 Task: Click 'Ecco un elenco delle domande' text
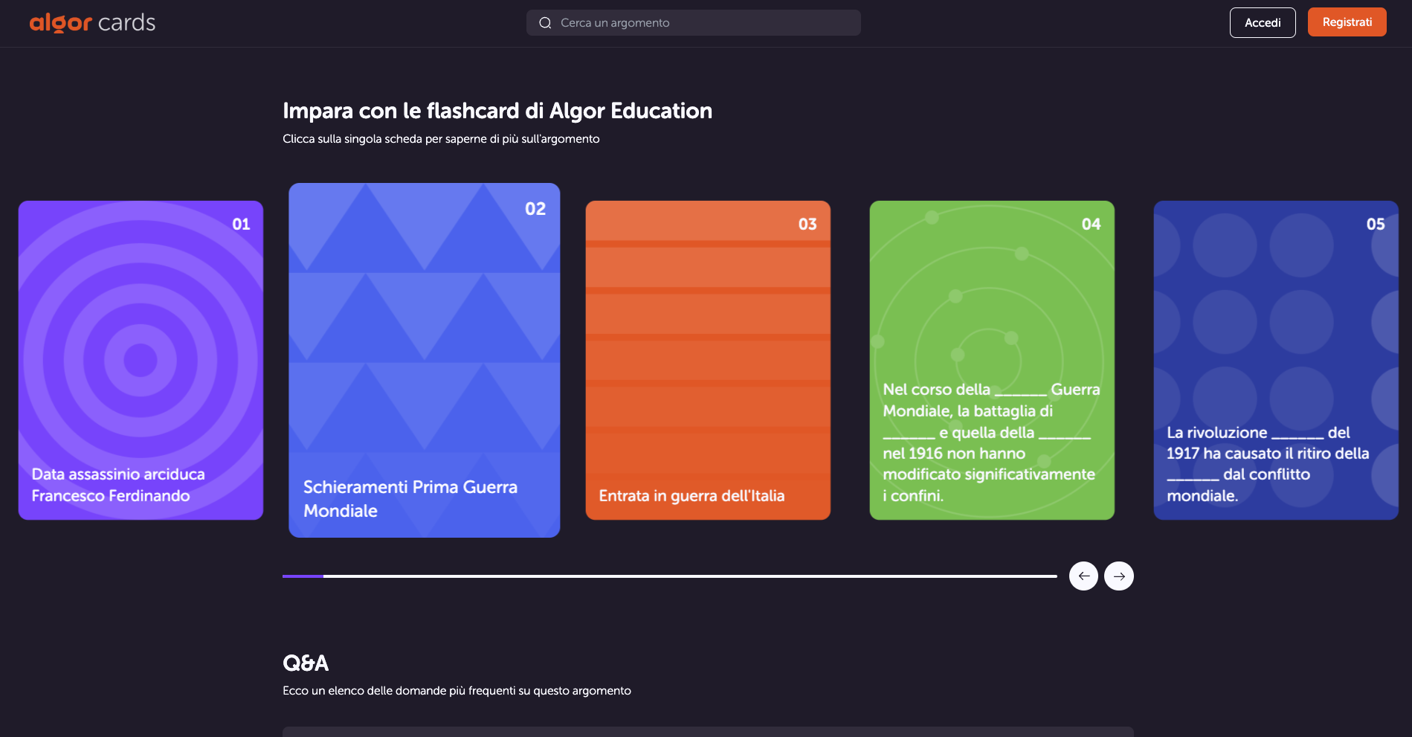[457, 691]
